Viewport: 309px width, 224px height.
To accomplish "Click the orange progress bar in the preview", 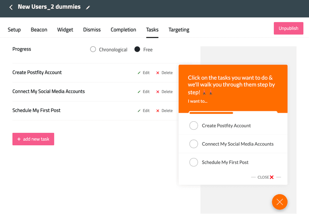I will tap(211, 113).
